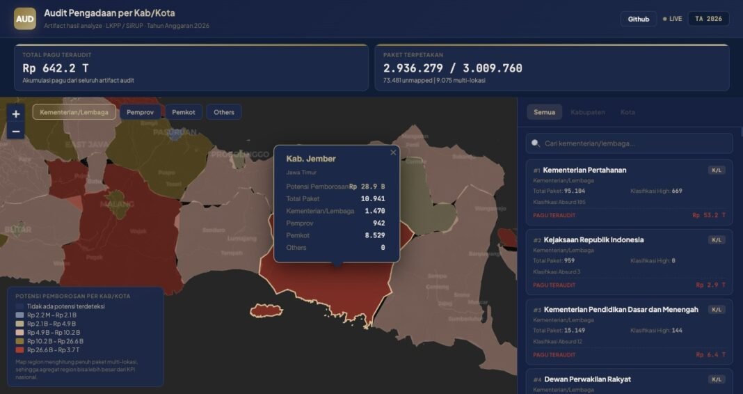Switch to the Kabupaten tab
743x394 pixels.
588,112
